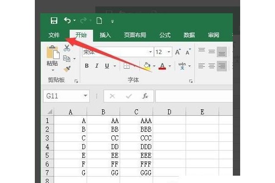Click the wén phonetic guide icon
Screen dimensions: 275x183
coord(182,66)
